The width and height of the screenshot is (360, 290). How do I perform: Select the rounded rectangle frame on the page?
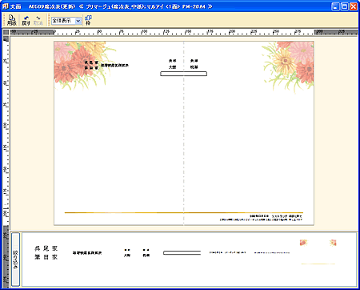183,74
